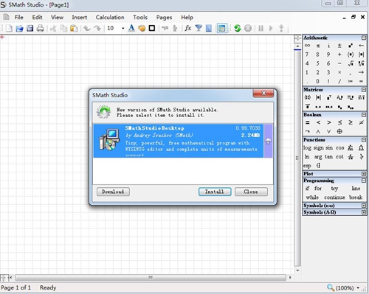Open the Edit menu
The width and height of the screenshot is (369, 294).
37,18
